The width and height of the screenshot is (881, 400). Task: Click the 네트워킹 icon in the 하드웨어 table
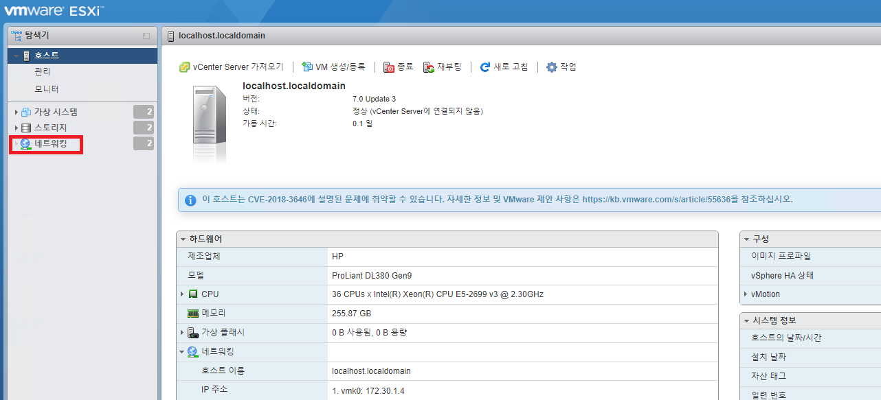pos(193,351)
